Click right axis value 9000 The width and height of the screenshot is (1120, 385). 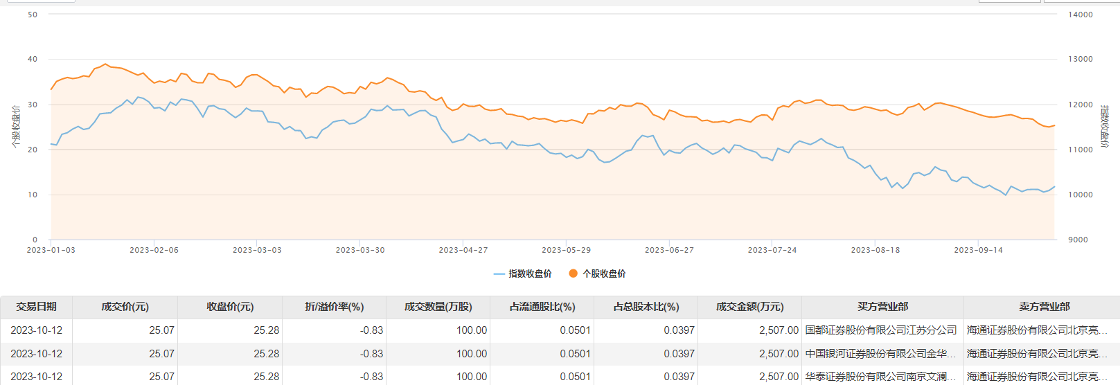(x=1078, y=240)
